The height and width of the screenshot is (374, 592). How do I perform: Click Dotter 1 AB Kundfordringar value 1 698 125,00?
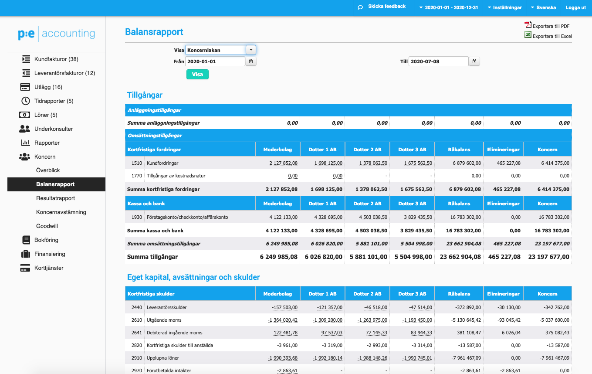tap(328, 163)
